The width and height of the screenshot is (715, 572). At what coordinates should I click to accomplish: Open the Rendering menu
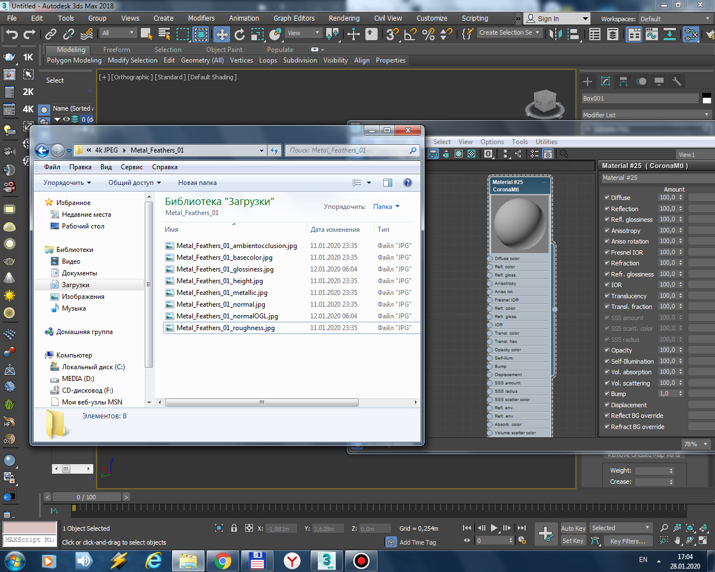coord(344,18)
